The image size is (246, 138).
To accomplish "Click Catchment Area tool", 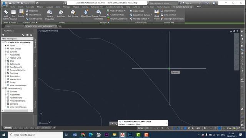I will (116, 15).
